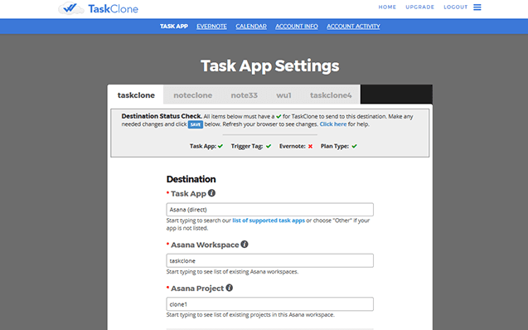Open ACCOUNT ACTIVITY in the blue bar
Viewport: 528px width, 330px height.
point(353,27)
